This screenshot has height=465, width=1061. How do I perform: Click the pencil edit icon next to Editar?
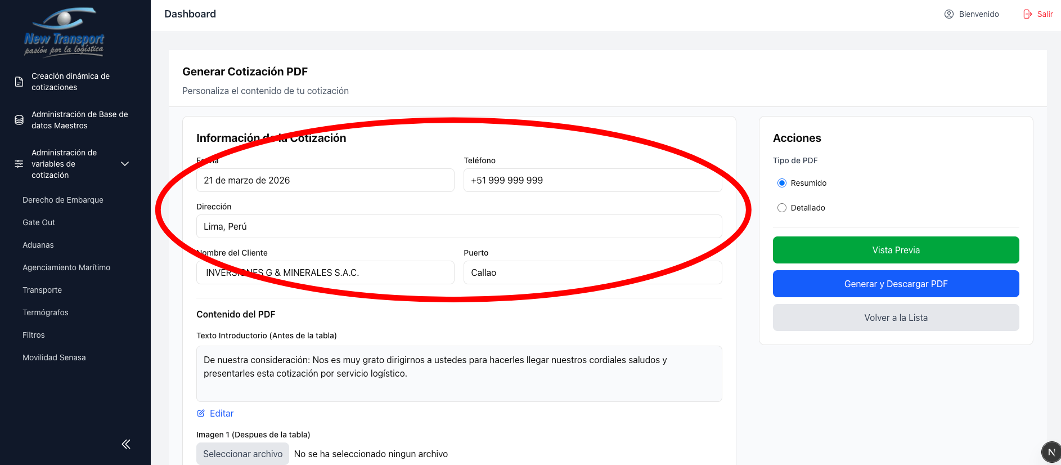201,413
